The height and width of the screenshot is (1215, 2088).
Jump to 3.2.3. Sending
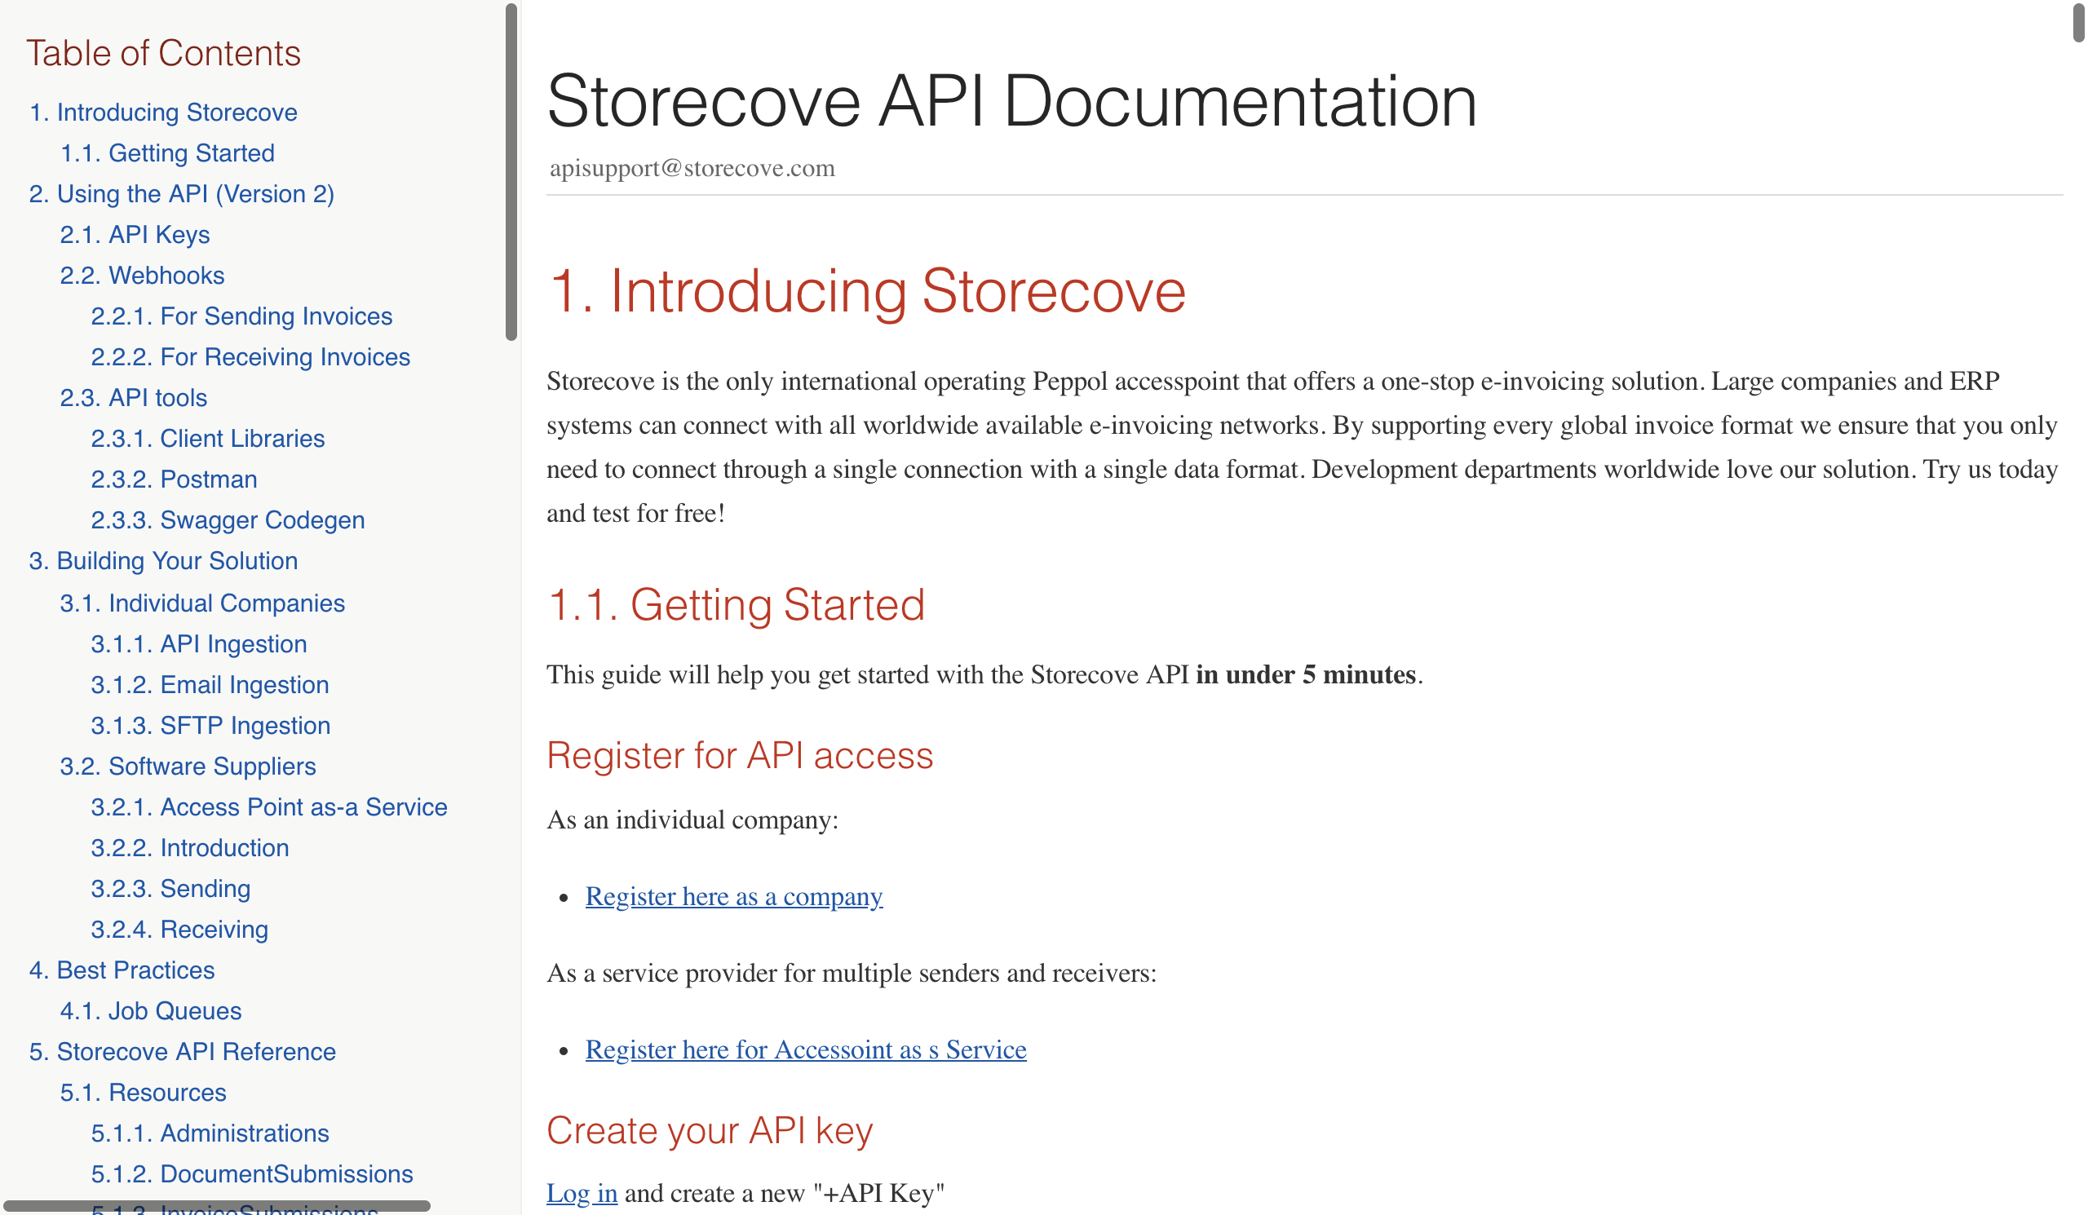[170, 889]
